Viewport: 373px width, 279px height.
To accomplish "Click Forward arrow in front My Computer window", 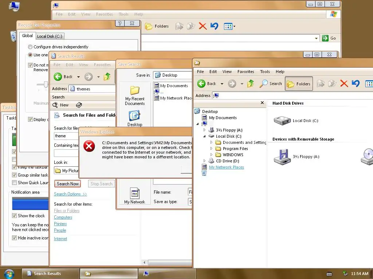I will click(232, 84).
